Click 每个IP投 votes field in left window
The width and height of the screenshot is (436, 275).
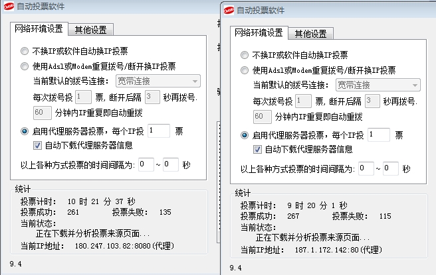tap(159, 131)
